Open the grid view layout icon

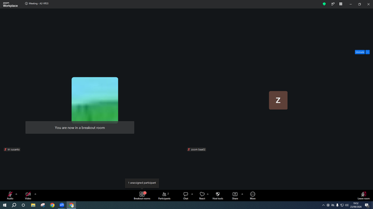click(340, 4)
